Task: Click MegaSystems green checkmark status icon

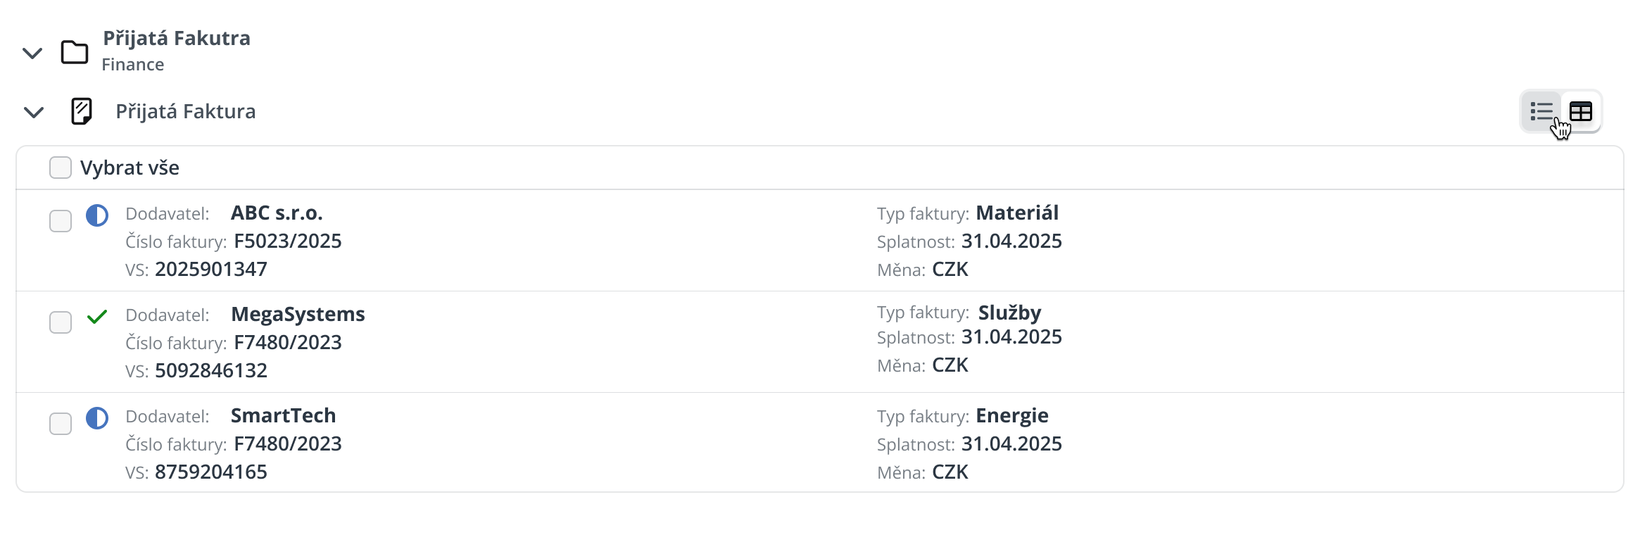Action: pyautogui.click(x=97, y=317)
